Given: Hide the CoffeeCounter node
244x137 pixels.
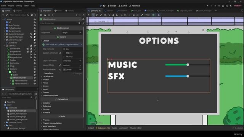Looking at the screenshot, I should 35,28.
